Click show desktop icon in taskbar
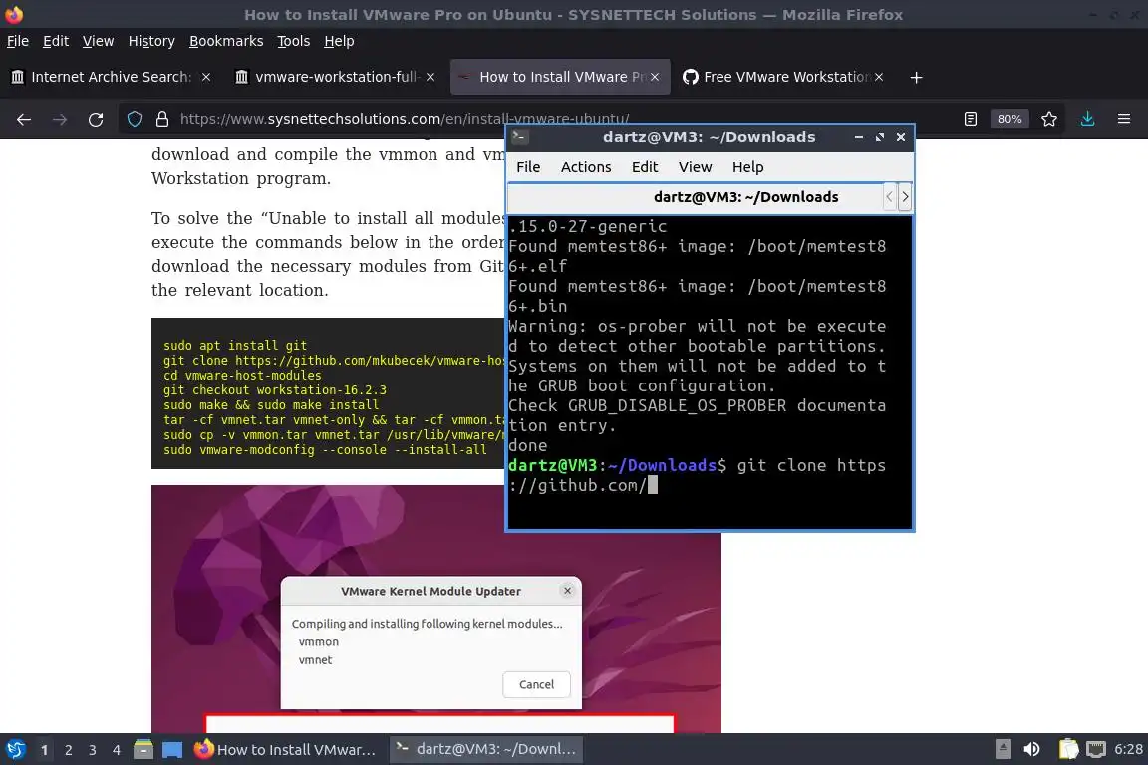This screenshot has width=1148, height=765. (172, 750)
